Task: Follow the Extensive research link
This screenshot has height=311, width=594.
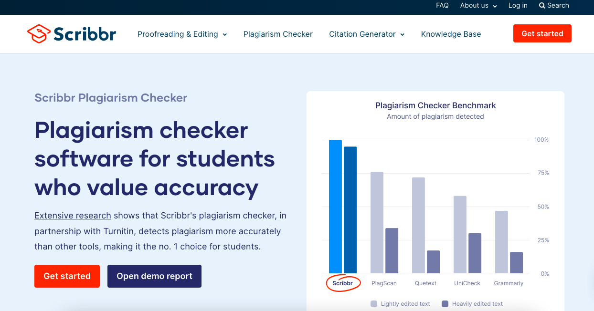Action: click(x=73, y=216)
